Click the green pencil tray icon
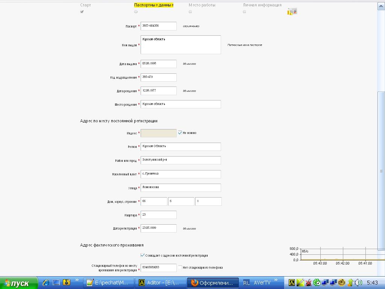 point(300,283)
